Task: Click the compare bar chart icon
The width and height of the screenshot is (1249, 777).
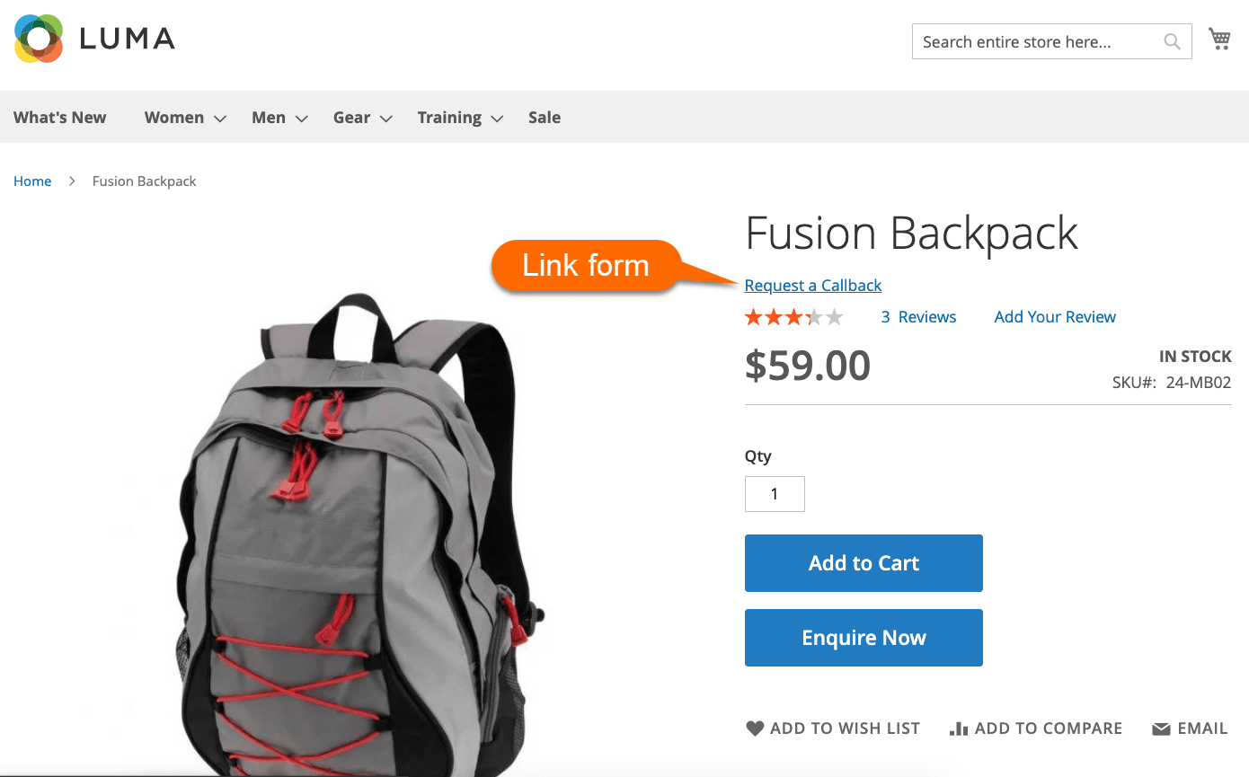Action: coord(958,728)
